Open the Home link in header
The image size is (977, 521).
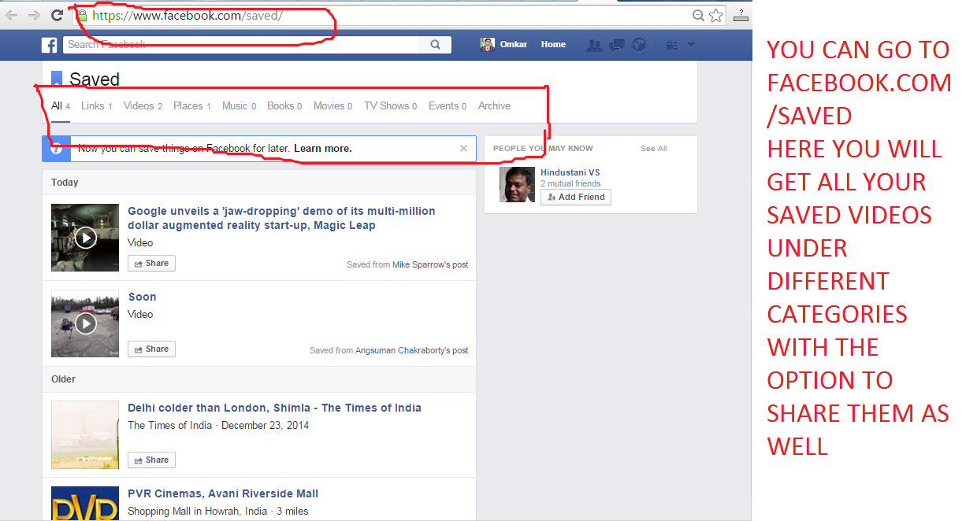[x=553, y=45]
